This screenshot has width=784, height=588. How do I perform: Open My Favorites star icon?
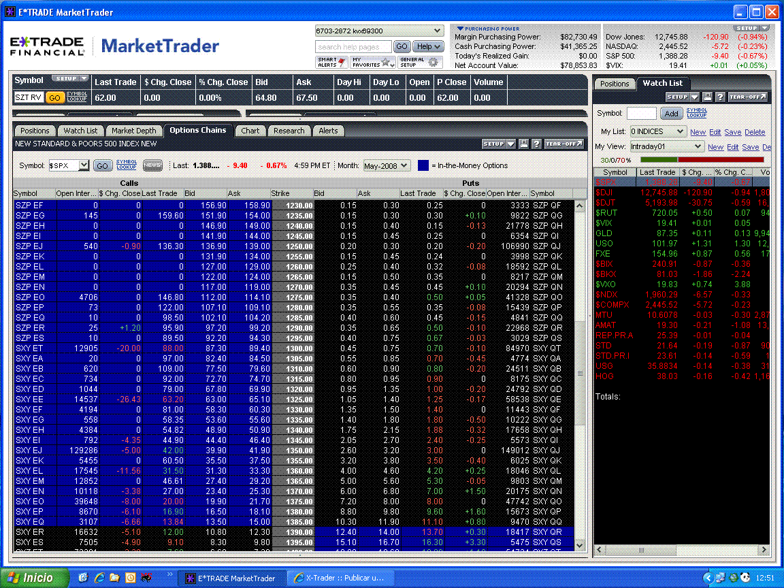pyautogui.click(x=385, y=62)
